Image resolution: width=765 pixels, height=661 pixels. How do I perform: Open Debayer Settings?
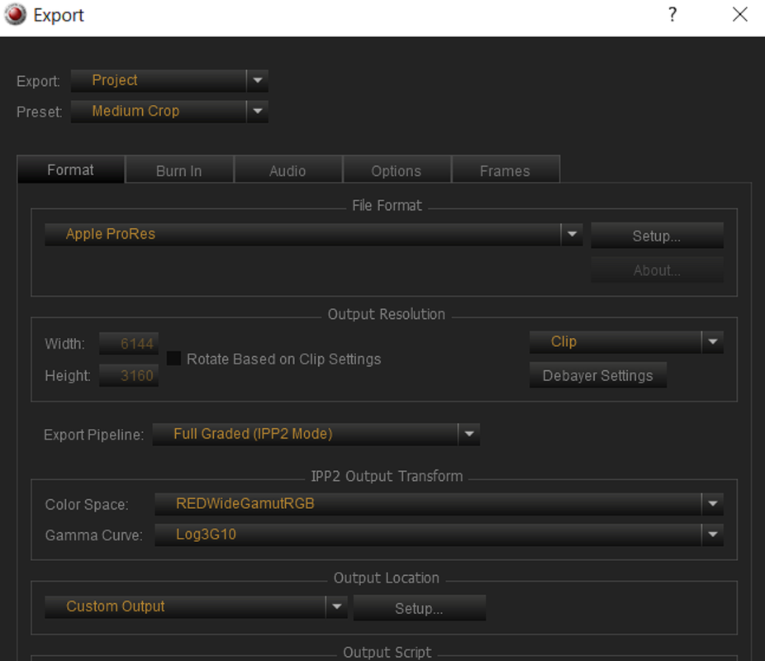coord(597,375)
